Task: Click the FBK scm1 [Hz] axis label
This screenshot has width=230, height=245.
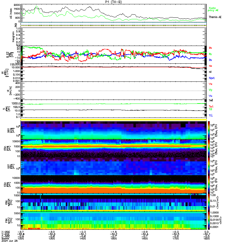Action: click(x=9, y=220)
